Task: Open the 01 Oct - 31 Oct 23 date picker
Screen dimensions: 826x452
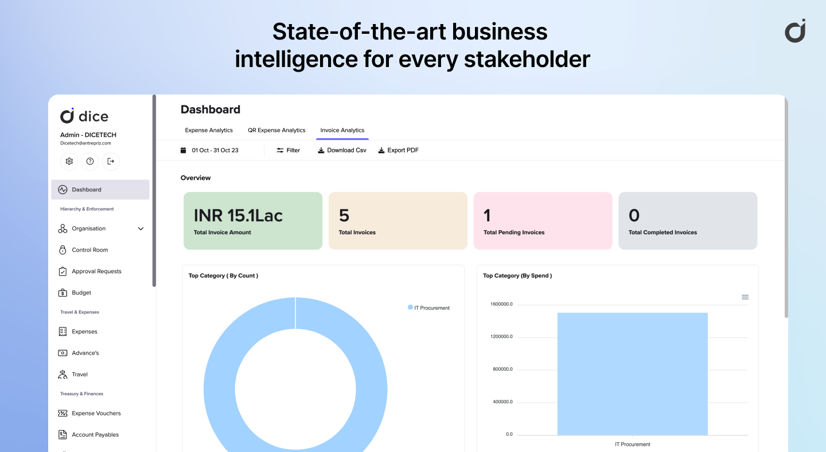Action: [210, 150]
